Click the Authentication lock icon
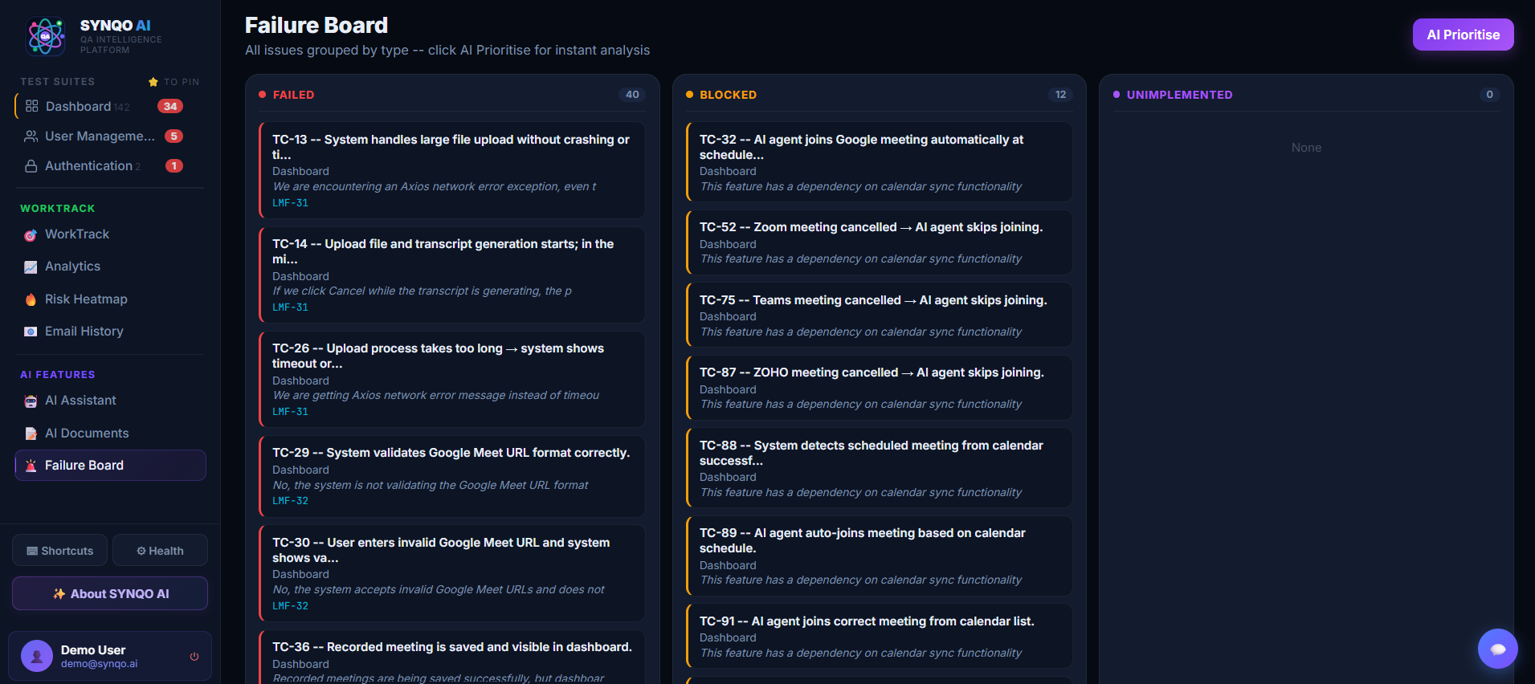The width and height of the screenshot is (1535, 684). click(31, 166)
